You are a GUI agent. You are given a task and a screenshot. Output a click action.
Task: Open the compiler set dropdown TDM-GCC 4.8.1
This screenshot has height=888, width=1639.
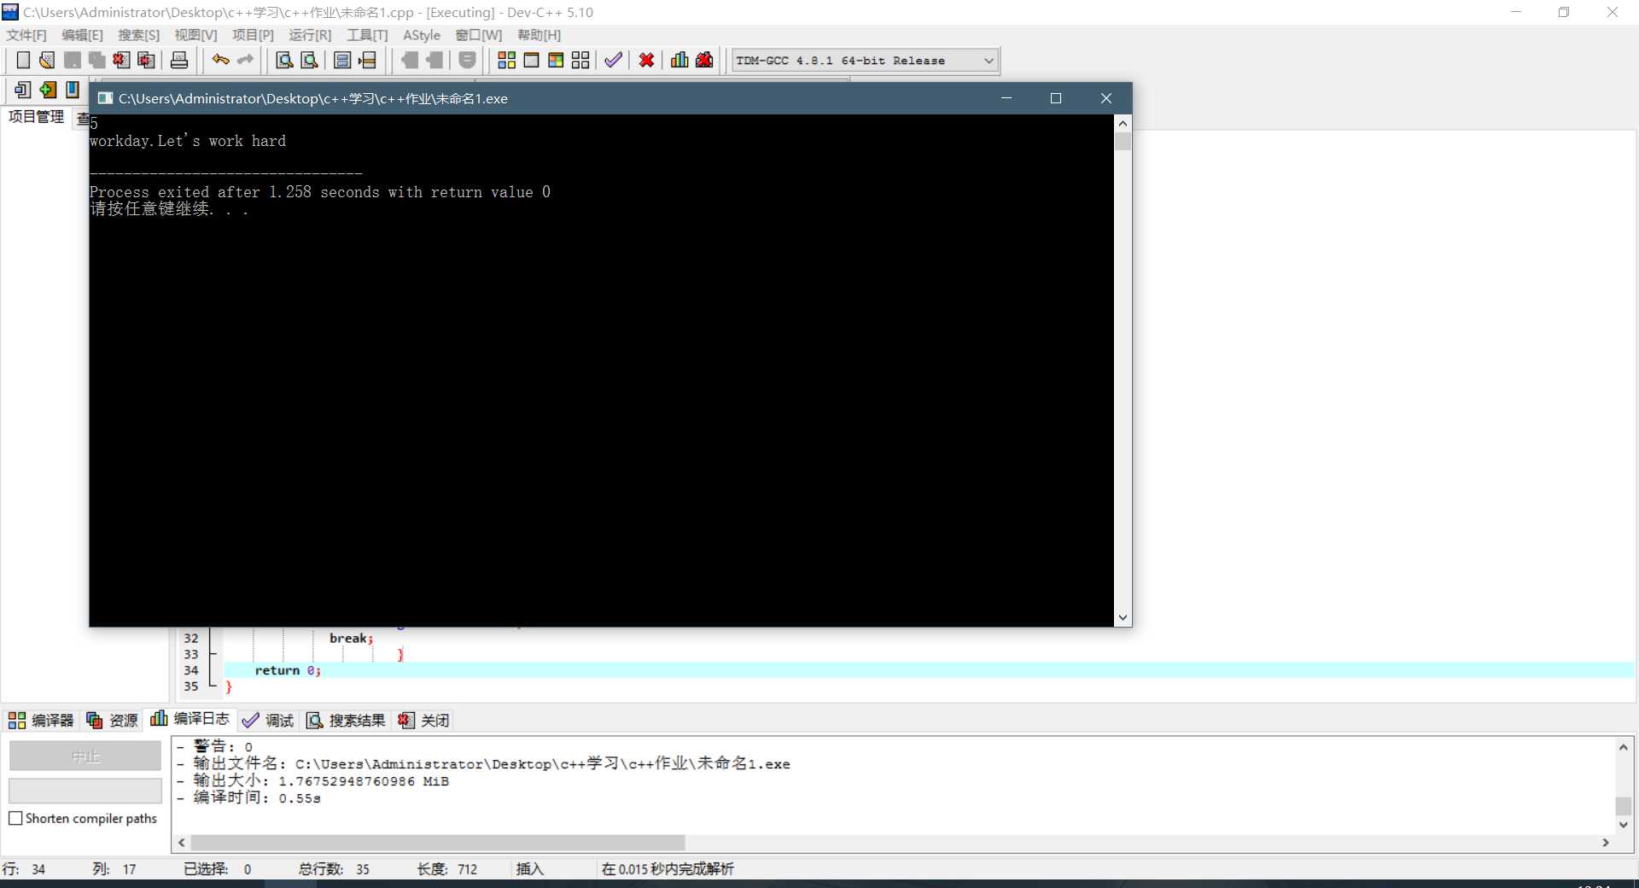point(865,61)
